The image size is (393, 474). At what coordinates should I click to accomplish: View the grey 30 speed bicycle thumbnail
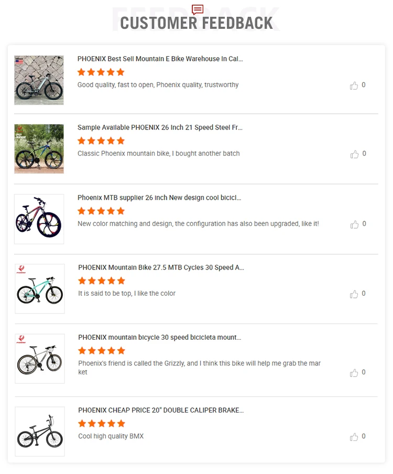tap(40, 359)
